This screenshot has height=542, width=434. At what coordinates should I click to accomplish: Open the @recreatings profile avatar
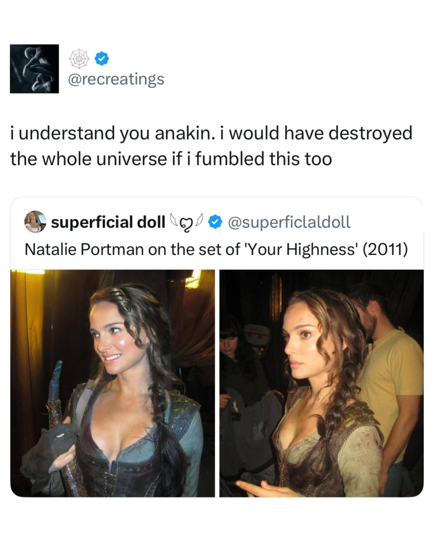pos(34,69)
